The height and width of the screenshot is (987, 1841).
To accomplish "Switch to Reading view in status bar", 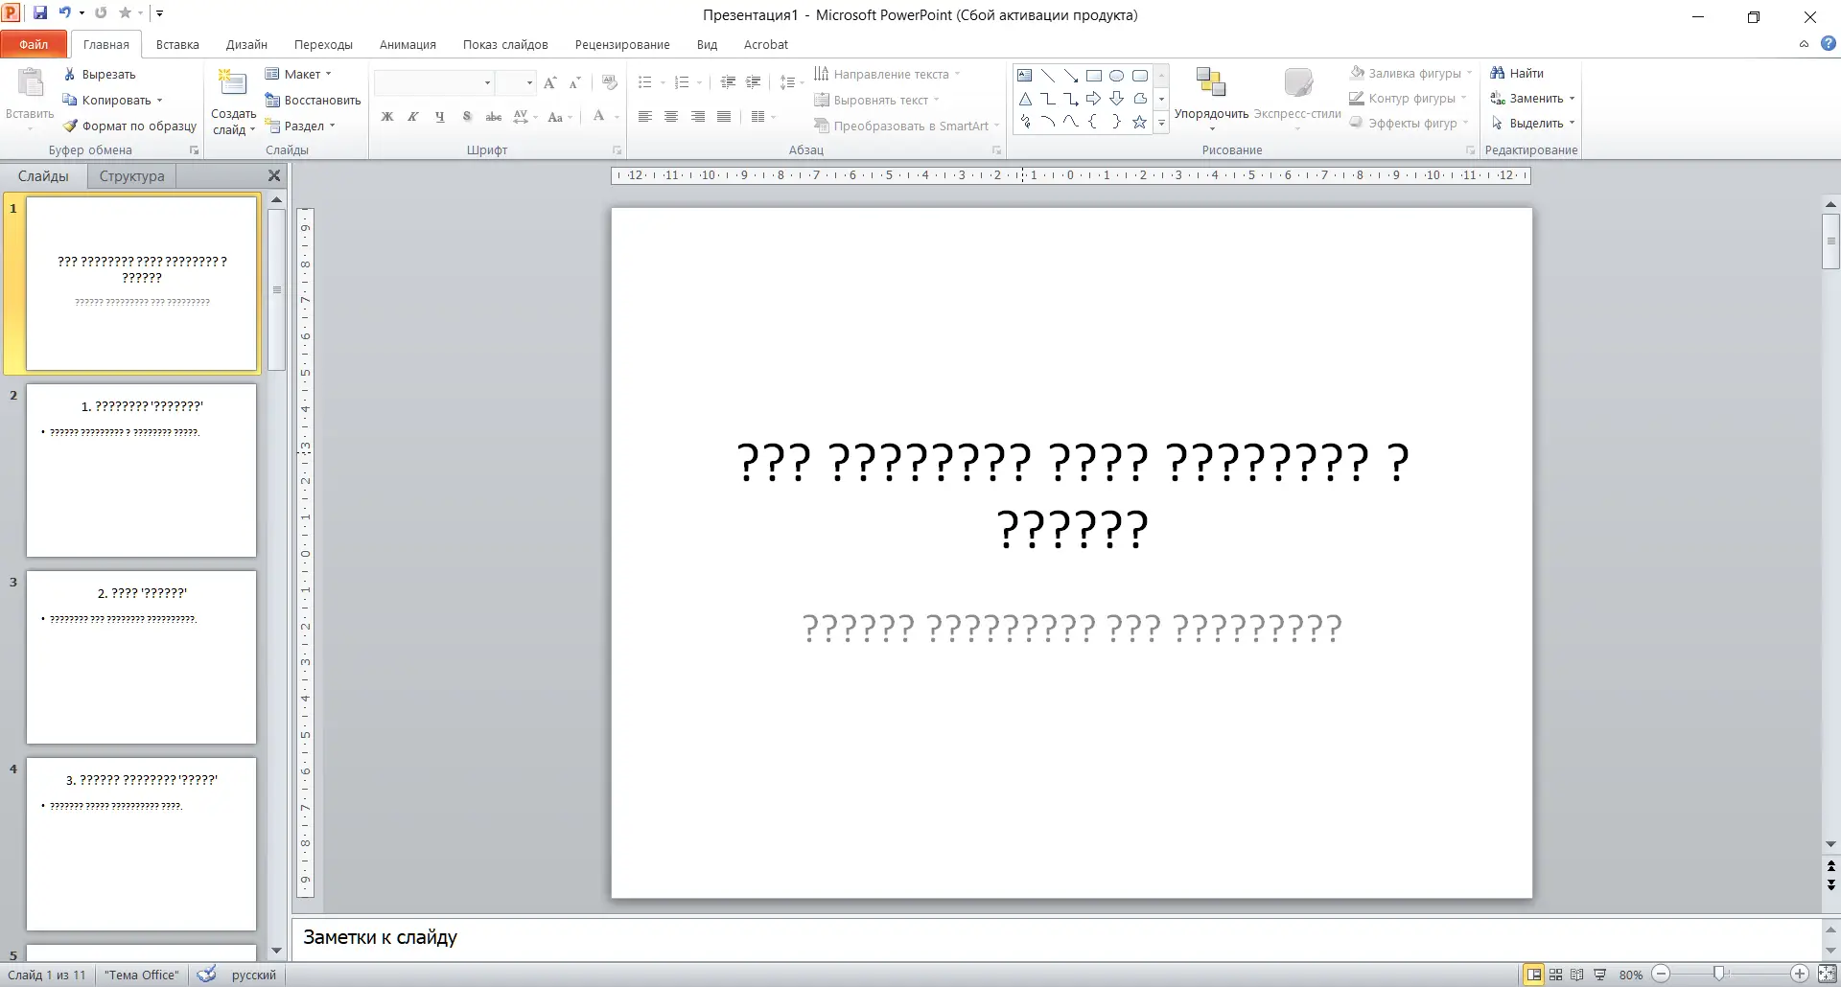I will click(1577, 975).
